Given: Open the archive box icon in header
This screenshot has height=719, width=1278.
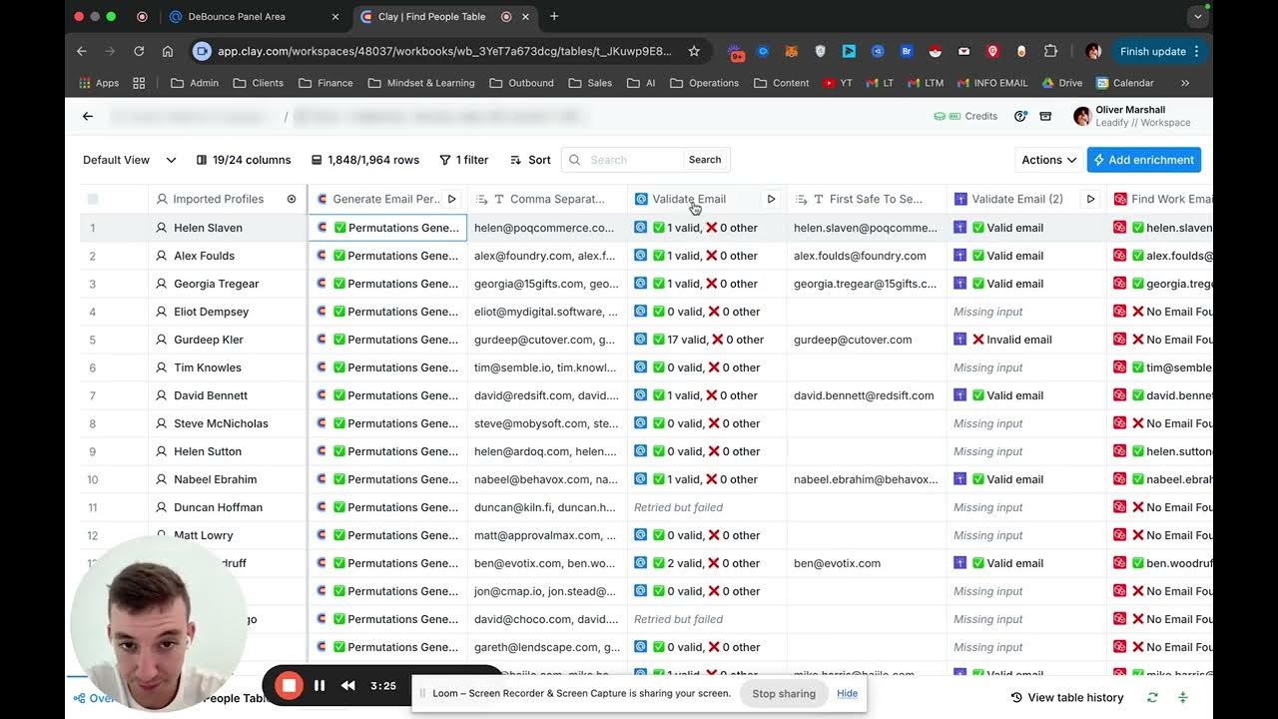Looking at the screenshot, I should pos(1045,117).
